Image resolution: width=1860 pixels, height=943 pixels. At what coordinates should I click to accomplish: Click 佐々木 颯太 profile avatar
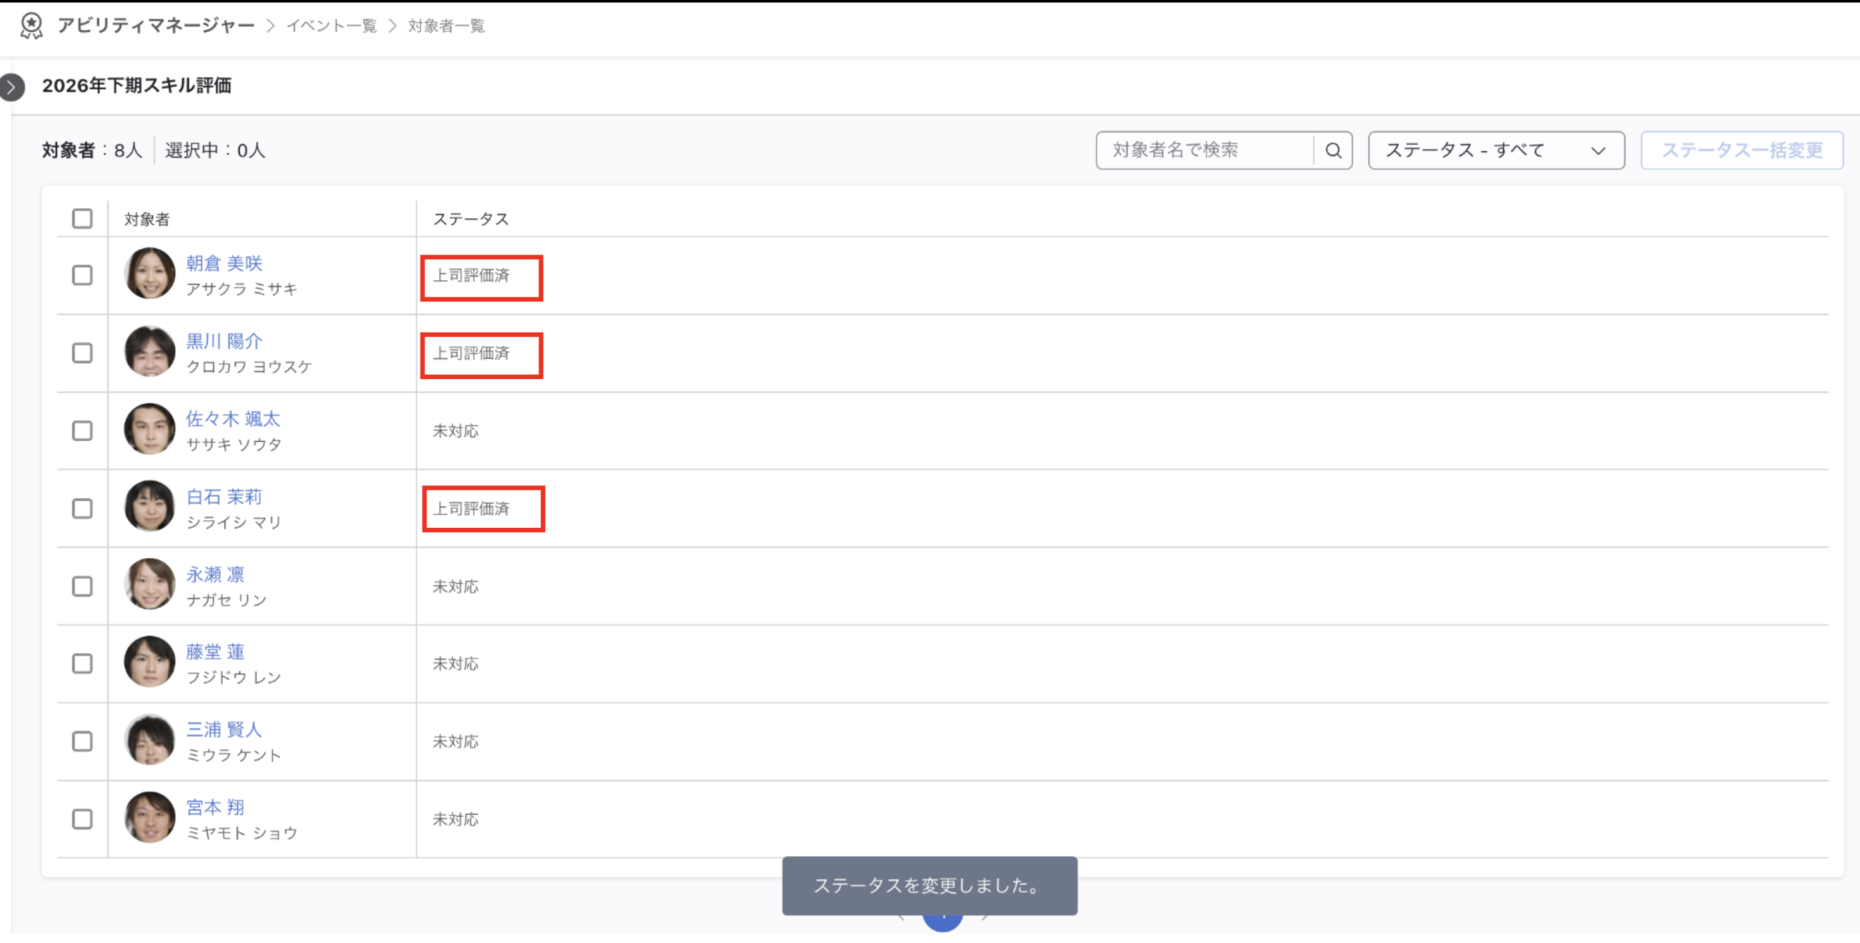(x=149, y=429)
